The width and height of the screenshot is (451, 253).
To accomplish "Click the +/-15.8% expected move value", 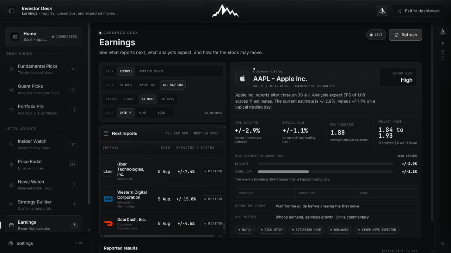I will tap(186, 199).
